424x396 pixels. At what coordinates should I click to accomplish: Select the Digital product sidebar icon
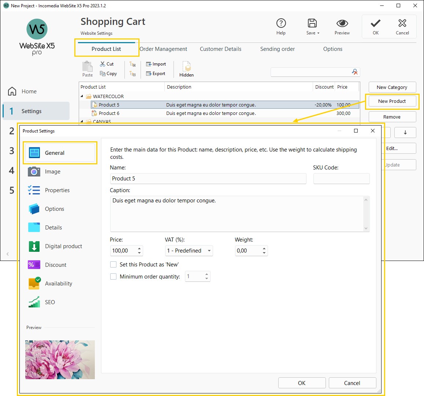34,246
